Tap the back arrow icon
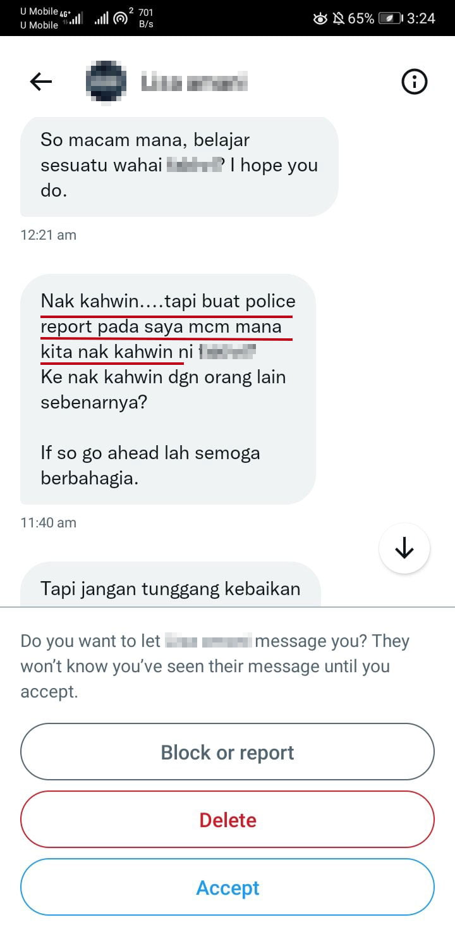The height and width of the screenshot is (946, 455). pyautogui.click(x=41, y=82)
